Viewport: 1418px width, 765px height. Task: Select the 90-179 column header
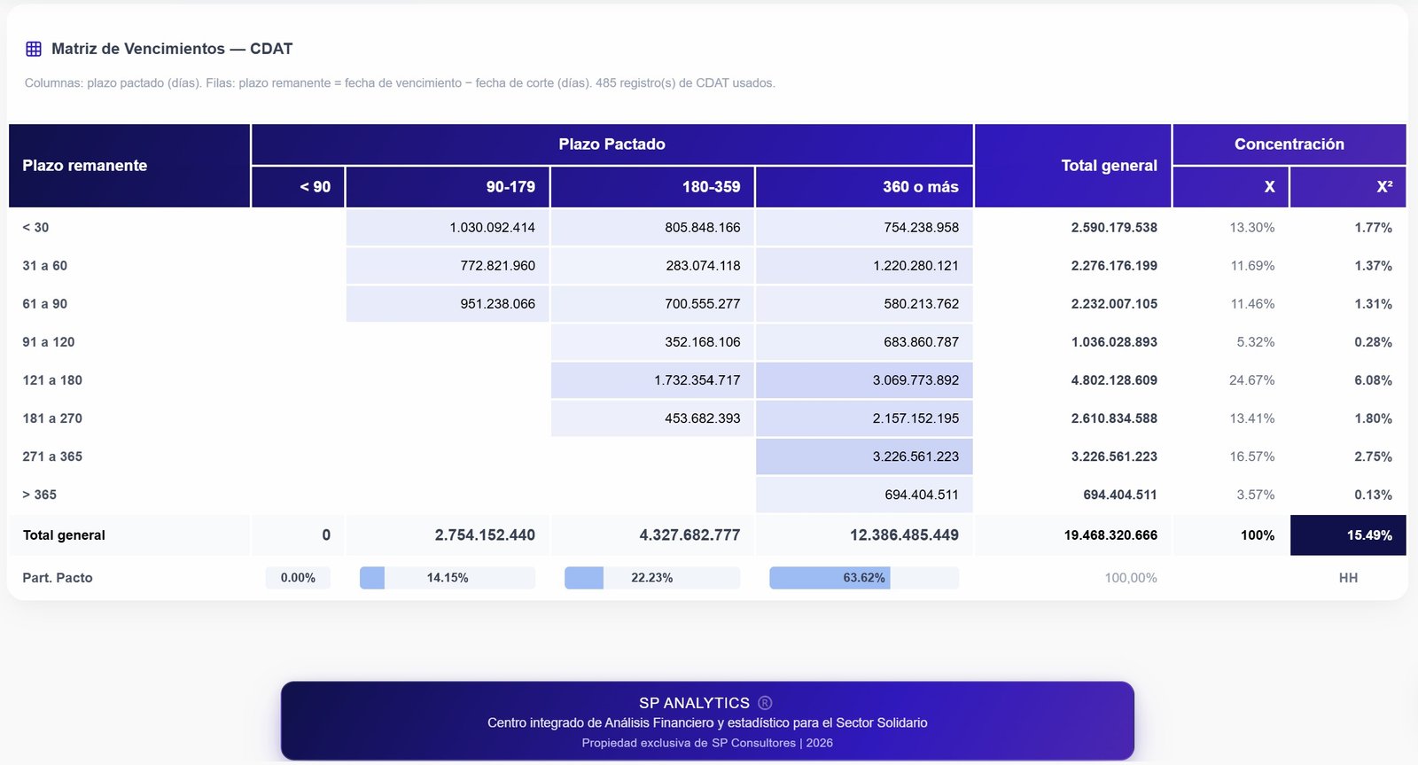448,187
